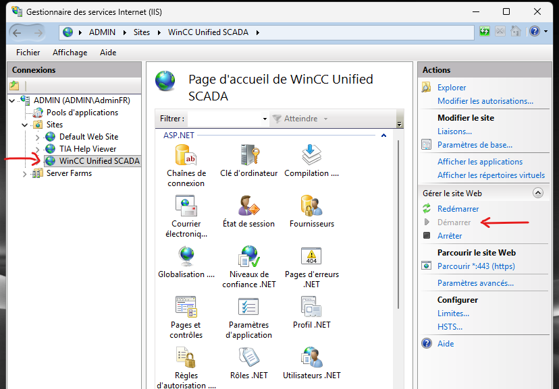Click the Explorer link in Actions
This screenshot has height=389, width=559.
[x=452, y=88]
